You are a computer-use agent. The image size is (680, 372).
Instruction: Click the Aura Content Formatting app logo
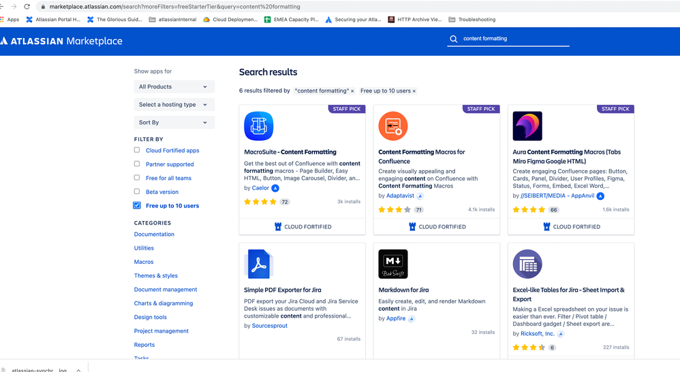(x=527, y=126)
